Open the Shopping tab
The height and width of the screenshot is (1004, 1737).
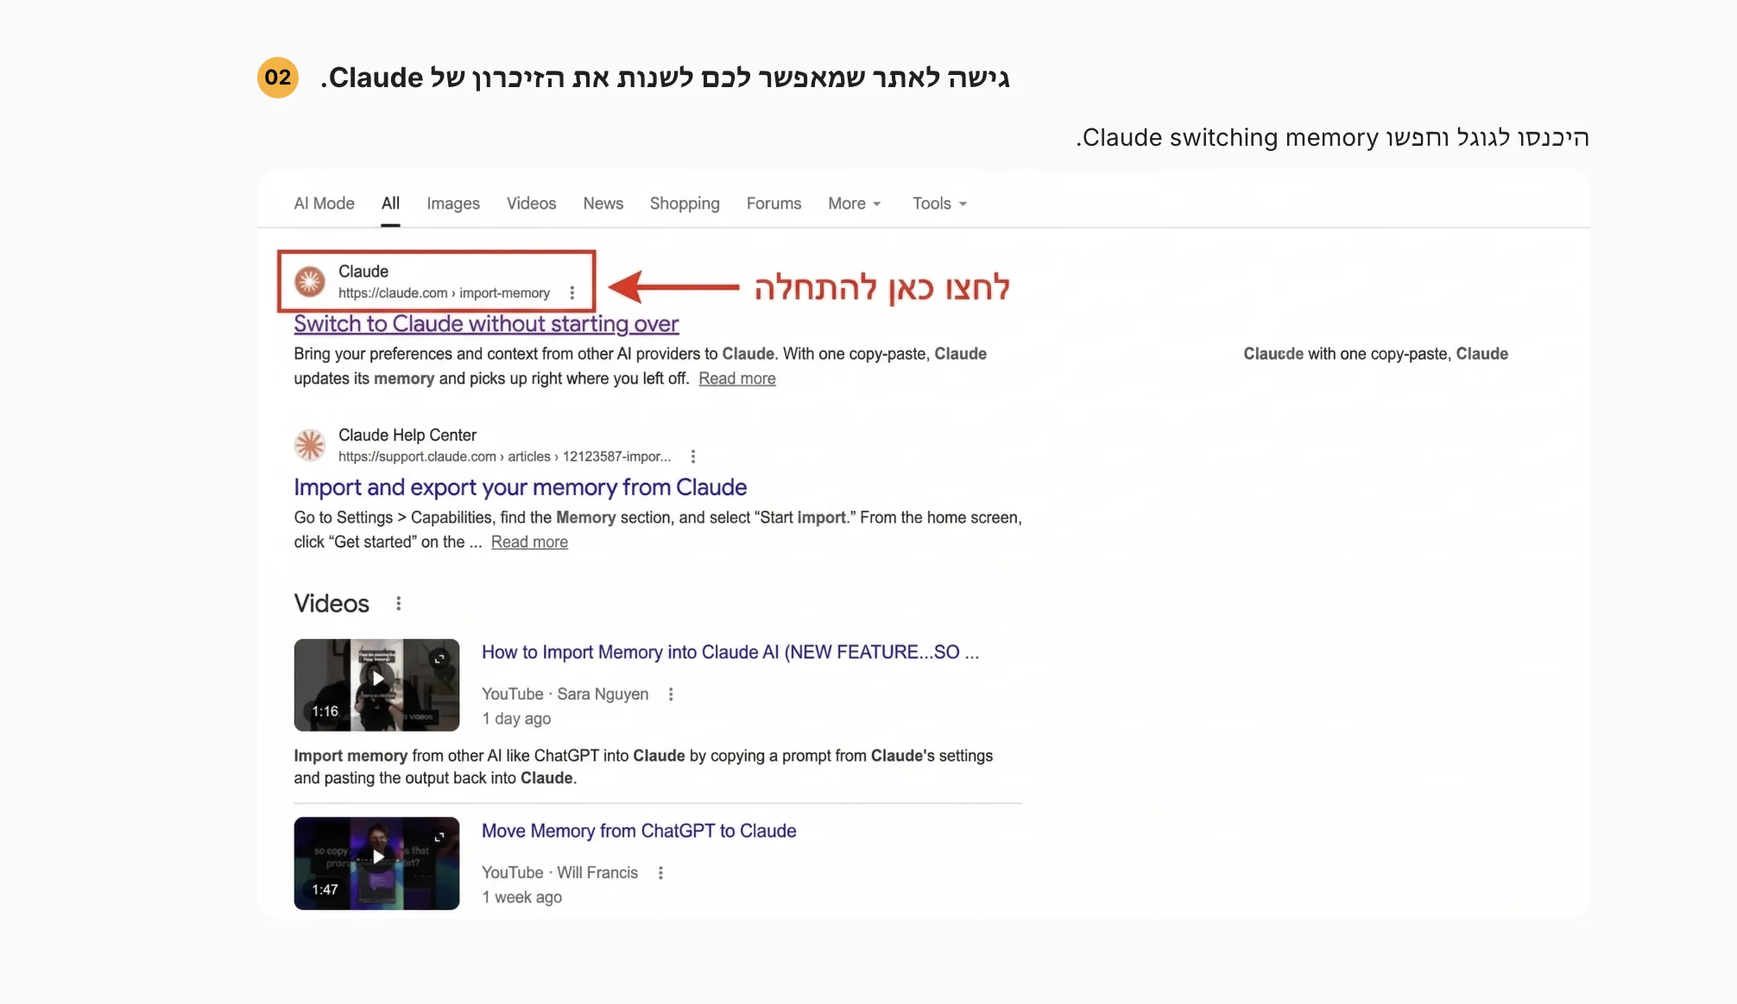[685, 204]
